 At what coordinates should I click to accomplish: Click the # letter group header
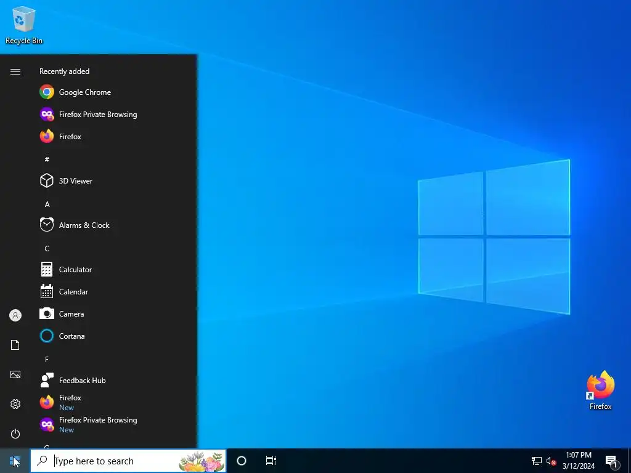coord(47,160)
